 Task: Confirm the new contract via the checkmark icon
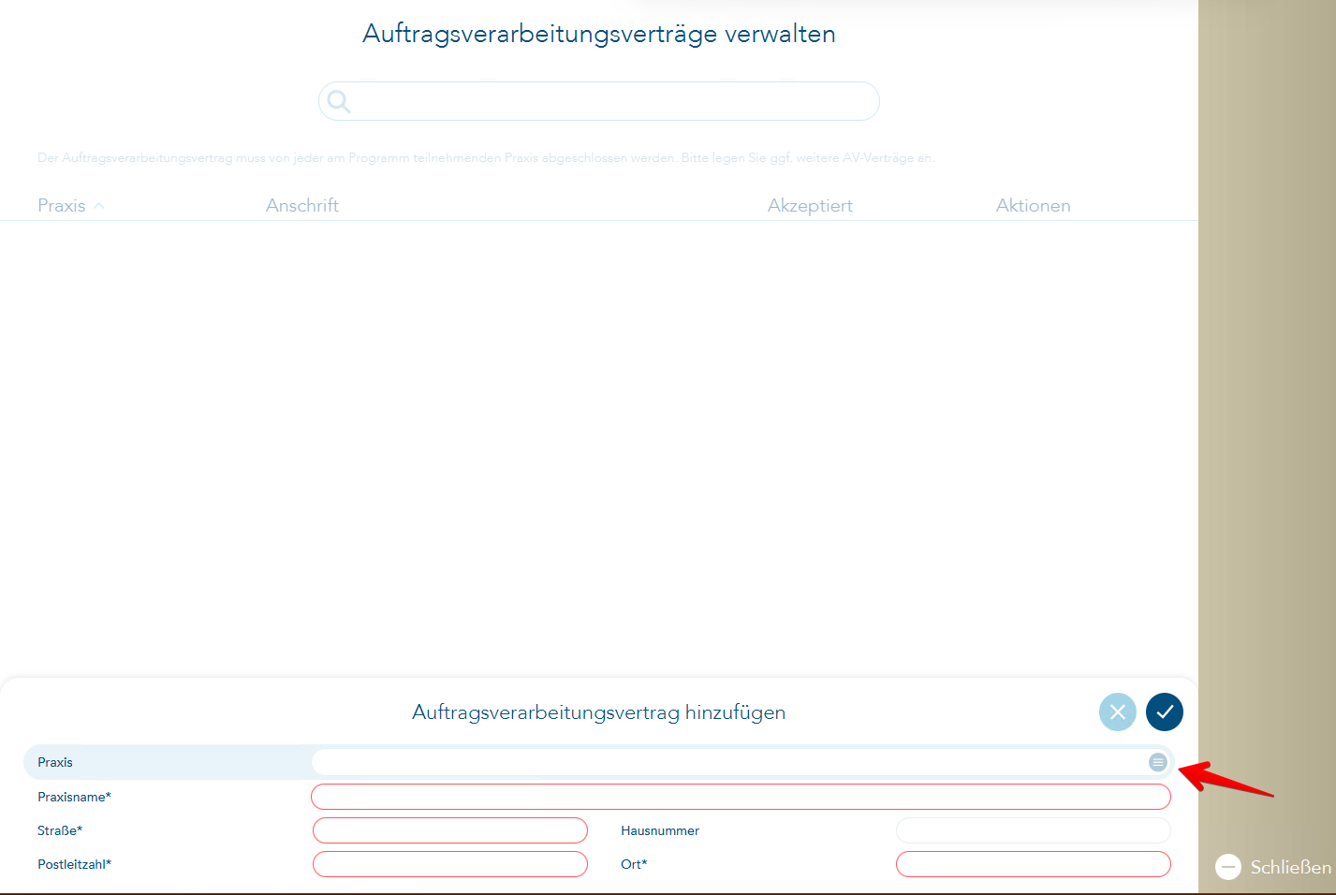coord(1164,712)
